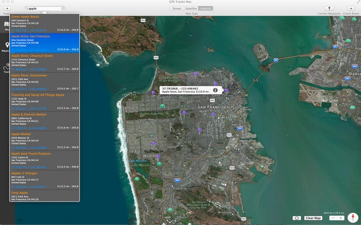The image size is (361, 225).
Task: Click the green marker beside Lake Merced
Action: [x=159, y=164]
